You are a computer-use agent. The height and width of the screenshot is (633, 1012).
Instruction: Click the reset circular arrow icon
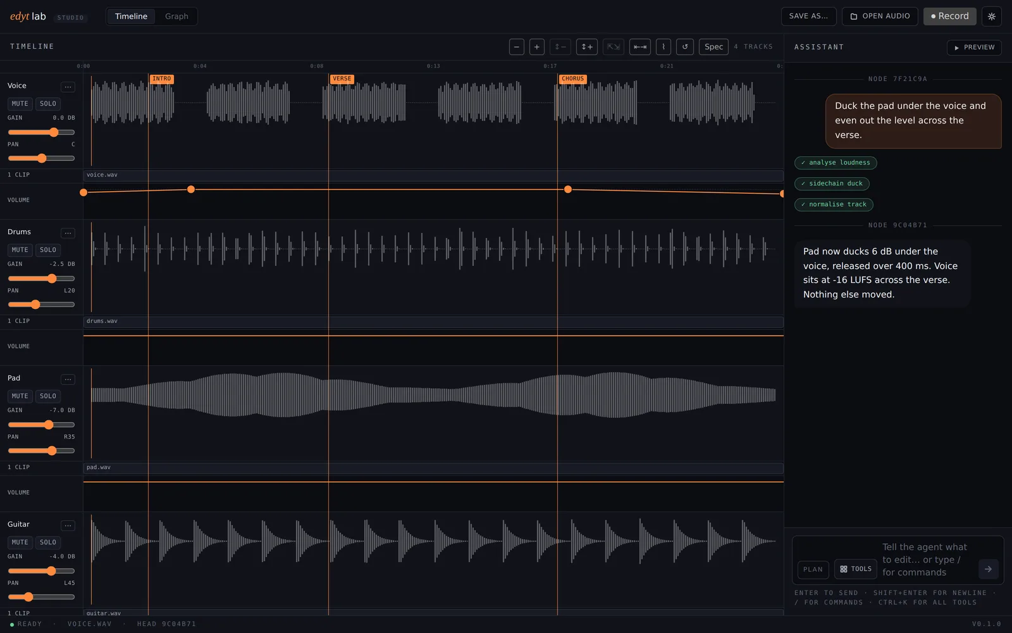[x=685, y=47]
